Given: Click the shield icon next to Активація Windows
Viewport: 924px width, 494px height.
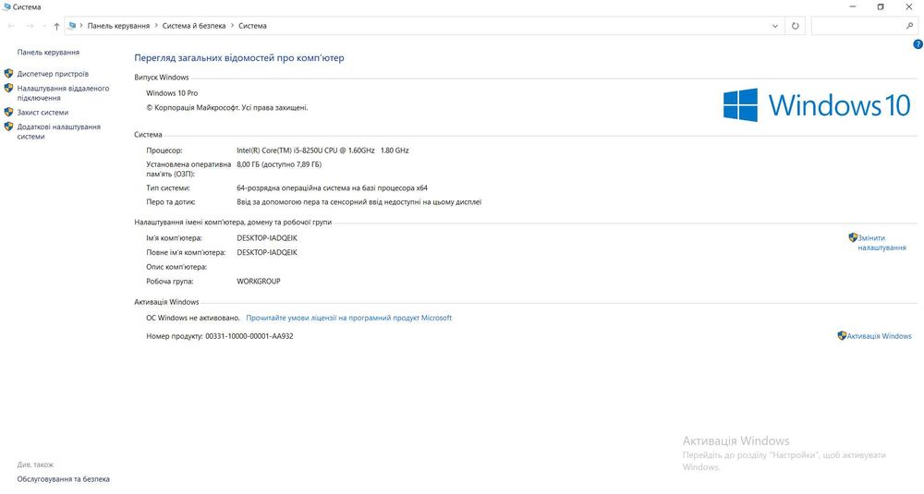Looking at the screenshot, I should (842, 336).
